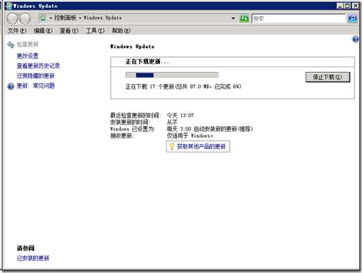Open 查看更新历史记录 link
Screen dimensions: 362x273
click(x=38, y=66)
